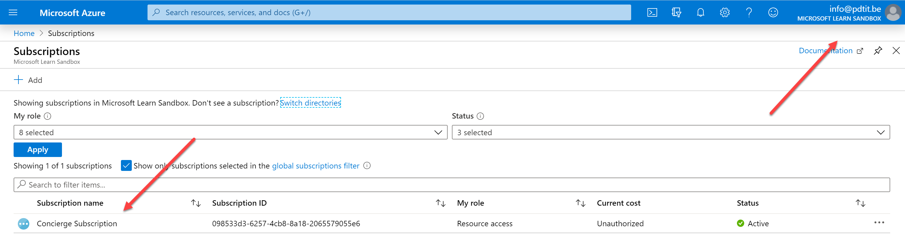Go to Home in the breadcrumb
Screen dimensions: 905x245
click(x=24, y=33)
